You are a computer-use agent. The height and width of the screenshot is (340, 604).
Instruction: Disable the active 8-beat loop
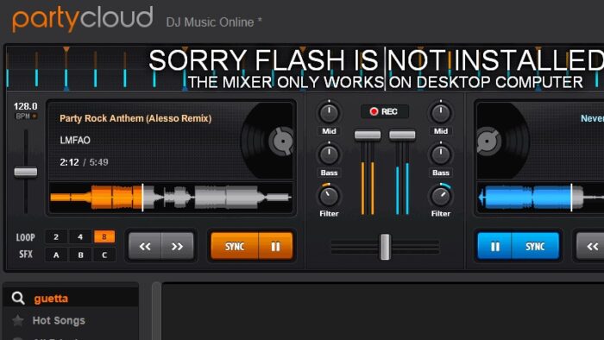tap(104, 236)
